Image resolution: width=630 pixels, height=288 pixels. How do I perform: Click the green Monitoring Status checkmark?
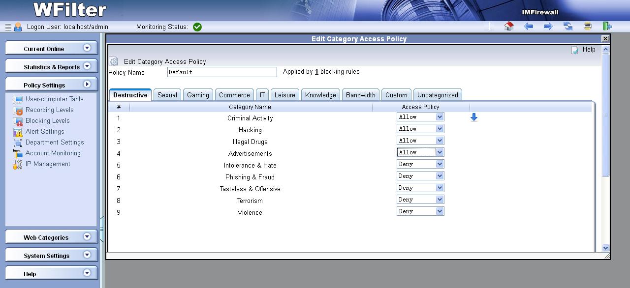coord(197,27)
